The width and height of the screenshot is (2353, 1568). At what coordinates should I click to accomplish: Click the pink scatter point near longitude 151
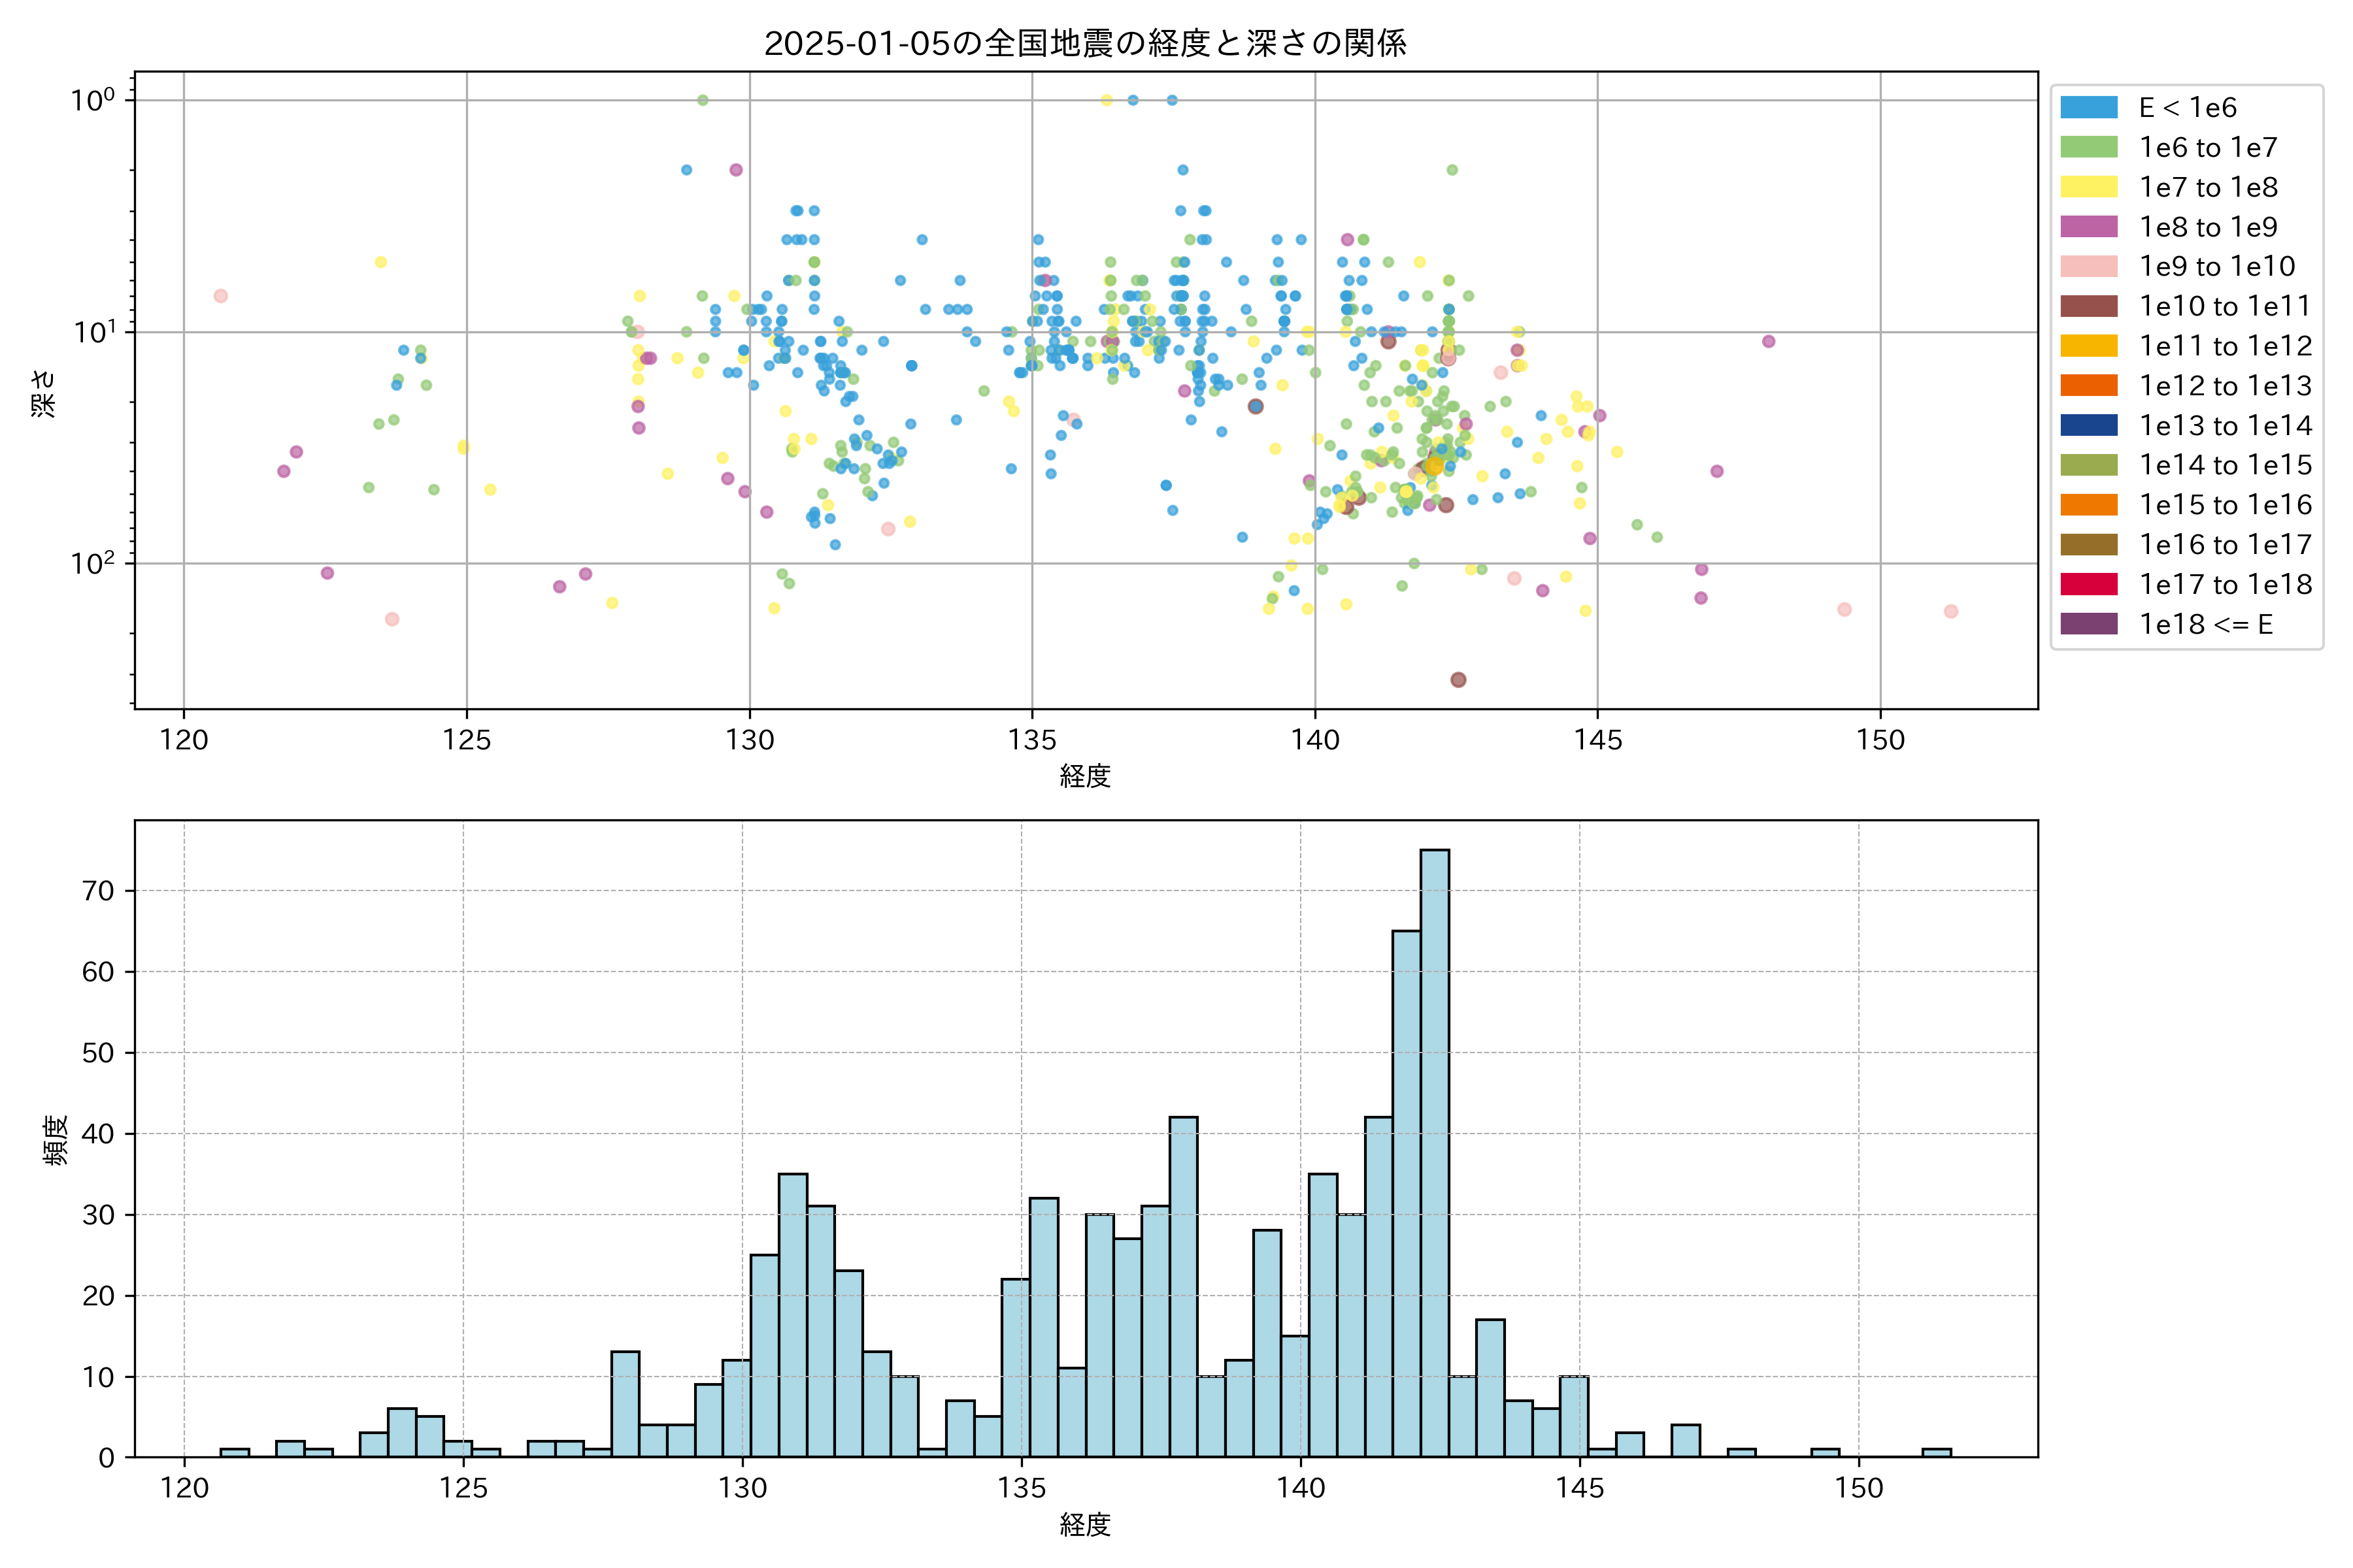point(1951,611)
